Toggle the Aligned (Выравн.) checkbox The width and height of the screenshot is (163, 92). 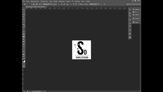pos(79,4)
